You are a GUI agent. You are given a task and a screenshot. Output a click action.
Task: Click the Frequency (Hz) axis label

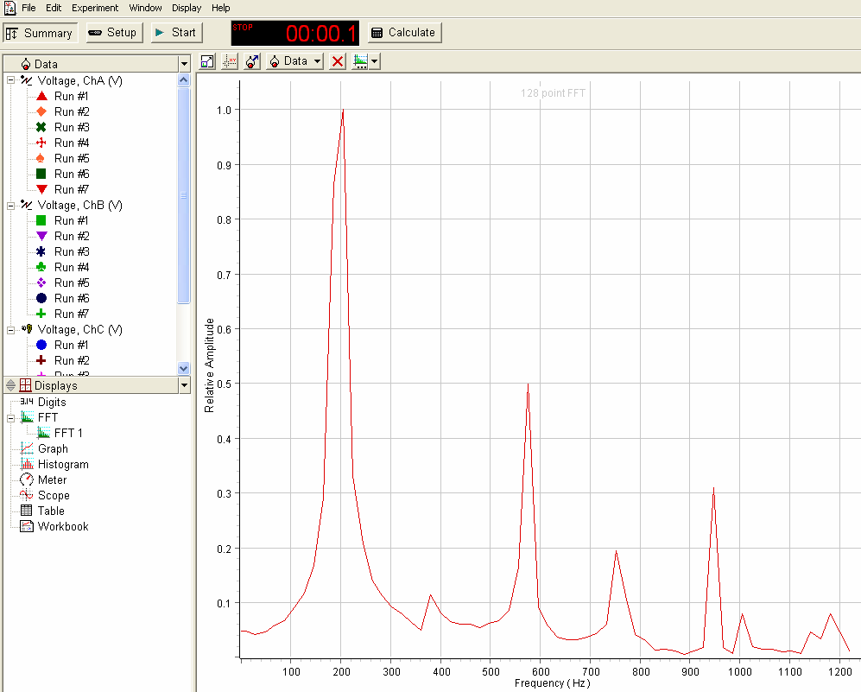(553, 683)
